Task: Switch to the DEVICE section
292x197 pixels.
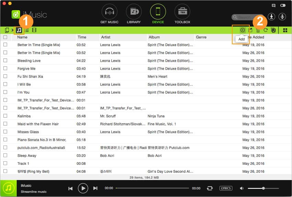Action: 158,14
